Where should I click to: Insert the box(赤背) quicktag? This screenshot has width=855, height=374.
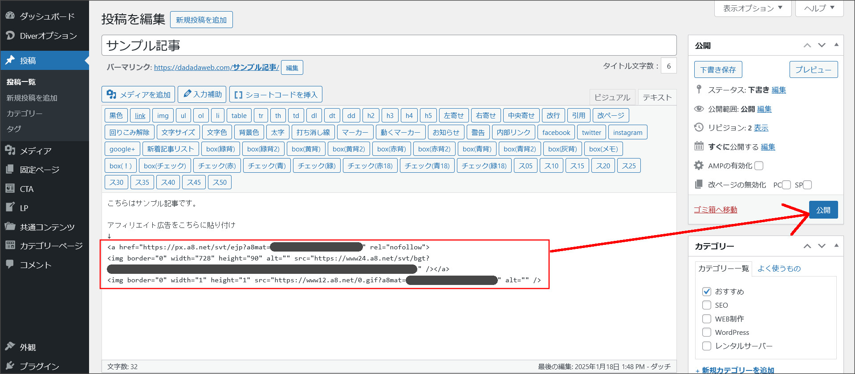click(x=391, y=149)
